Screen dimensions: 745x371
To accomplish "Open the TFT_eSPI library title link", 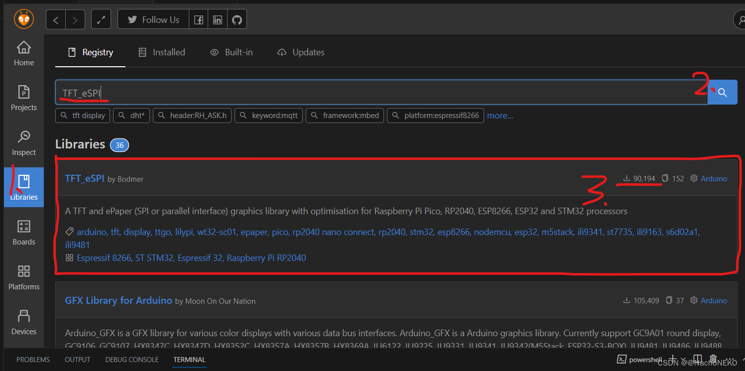I will coord(85,178).
